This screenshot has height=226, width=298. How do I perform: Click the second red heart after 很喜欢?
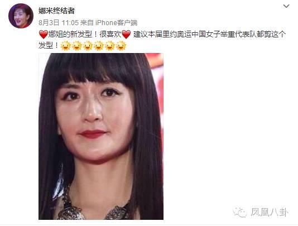click(126, 35)
